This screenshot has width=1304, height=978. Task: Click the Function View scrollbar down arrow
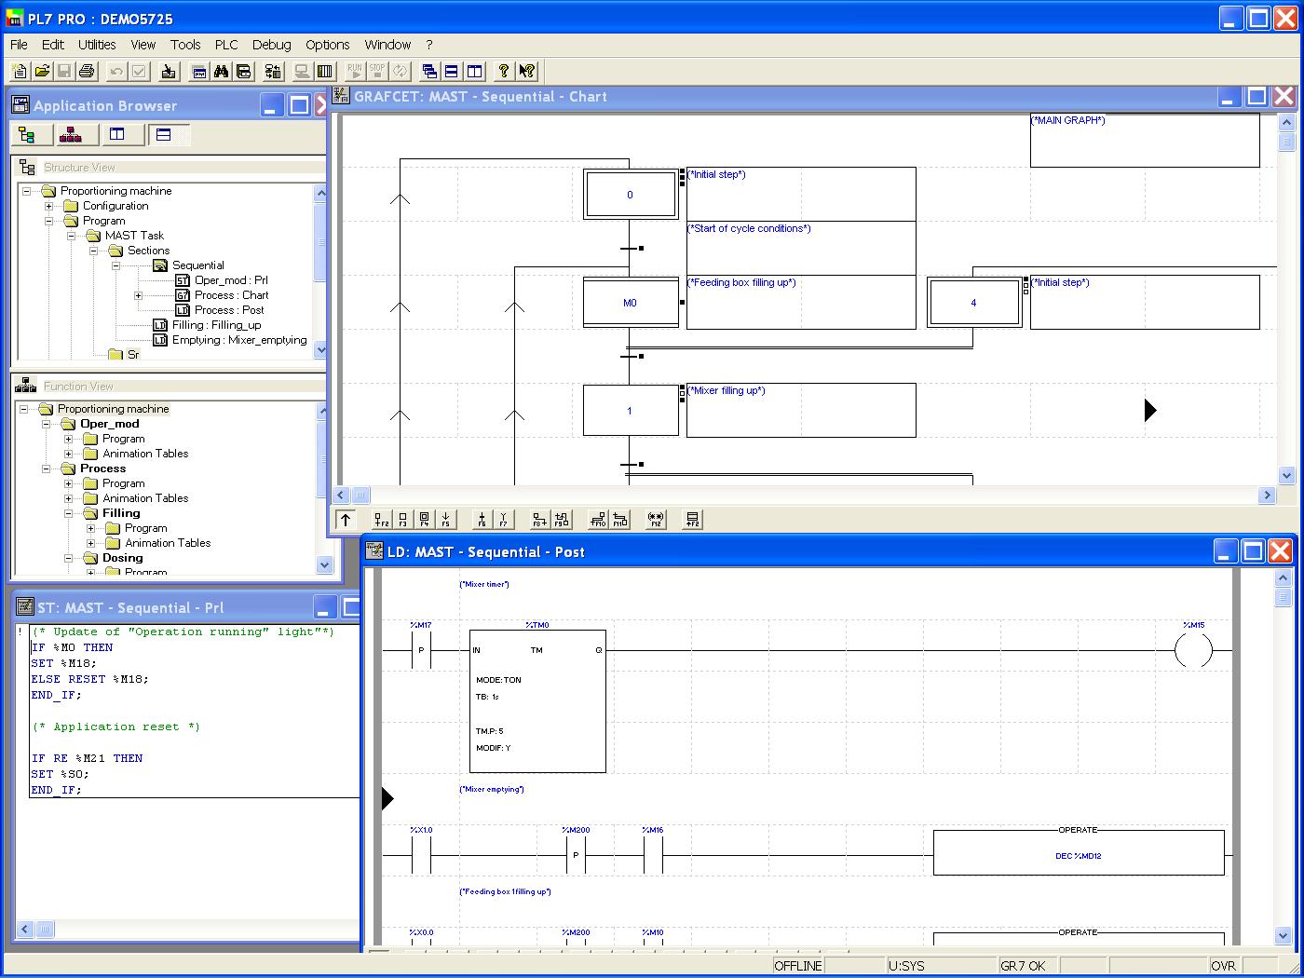(x=324, y=564)
